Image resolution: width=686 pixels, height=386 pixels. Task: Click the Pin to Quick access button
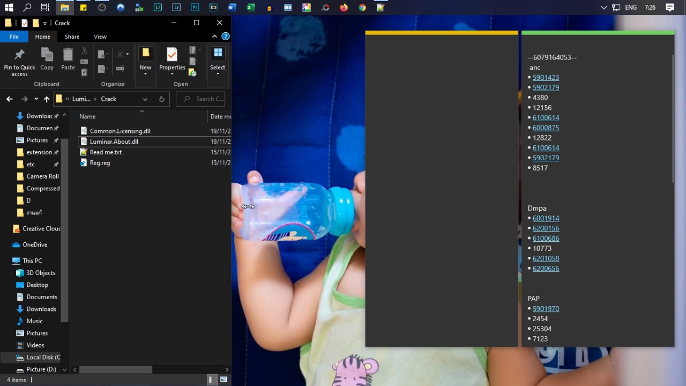point(19,62)
